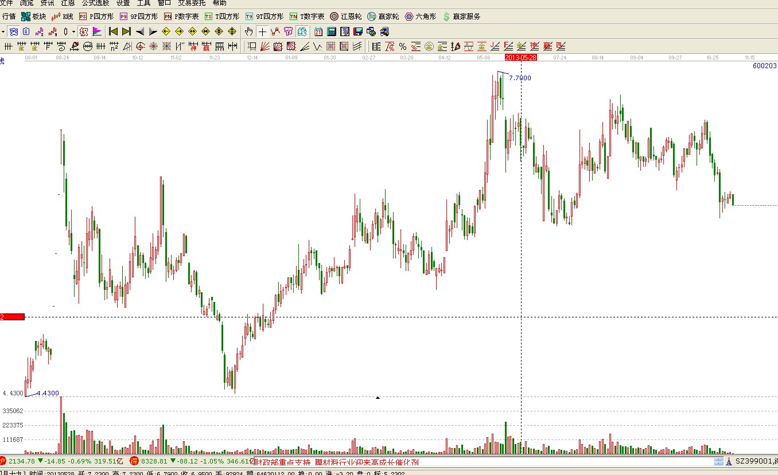
Task: Click the calendar icon in toolbar
Action: (318, 32)
